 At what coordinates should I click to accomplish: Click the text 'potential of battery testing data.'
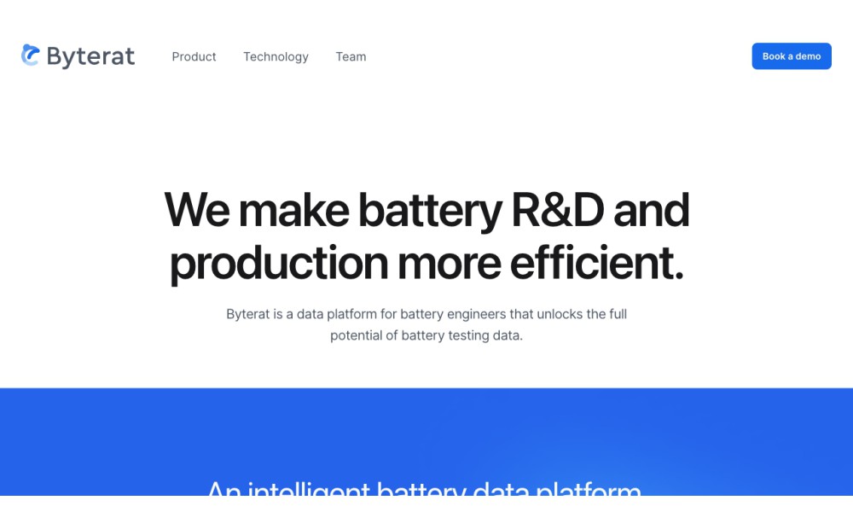pyautogui.click(x=426, y=335)
